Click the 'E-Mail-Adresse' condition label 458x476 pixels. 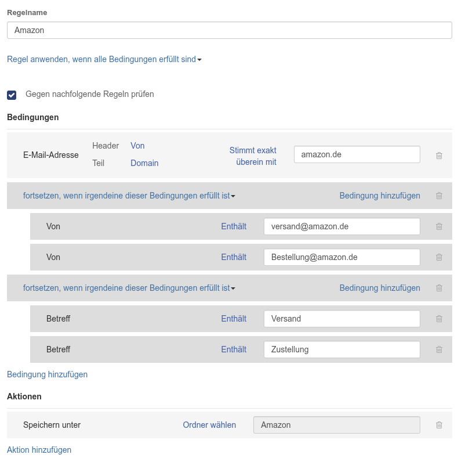pyautogui.click(x=51, y=155)
